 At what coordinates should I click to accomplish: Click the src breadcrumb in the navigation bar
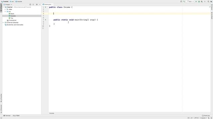tap(12, 1)
